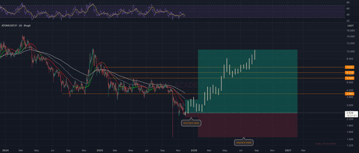The width and height of the screenshot is (359, 153).
Task: Click the 2027 year on time axis
Action: 288,150
